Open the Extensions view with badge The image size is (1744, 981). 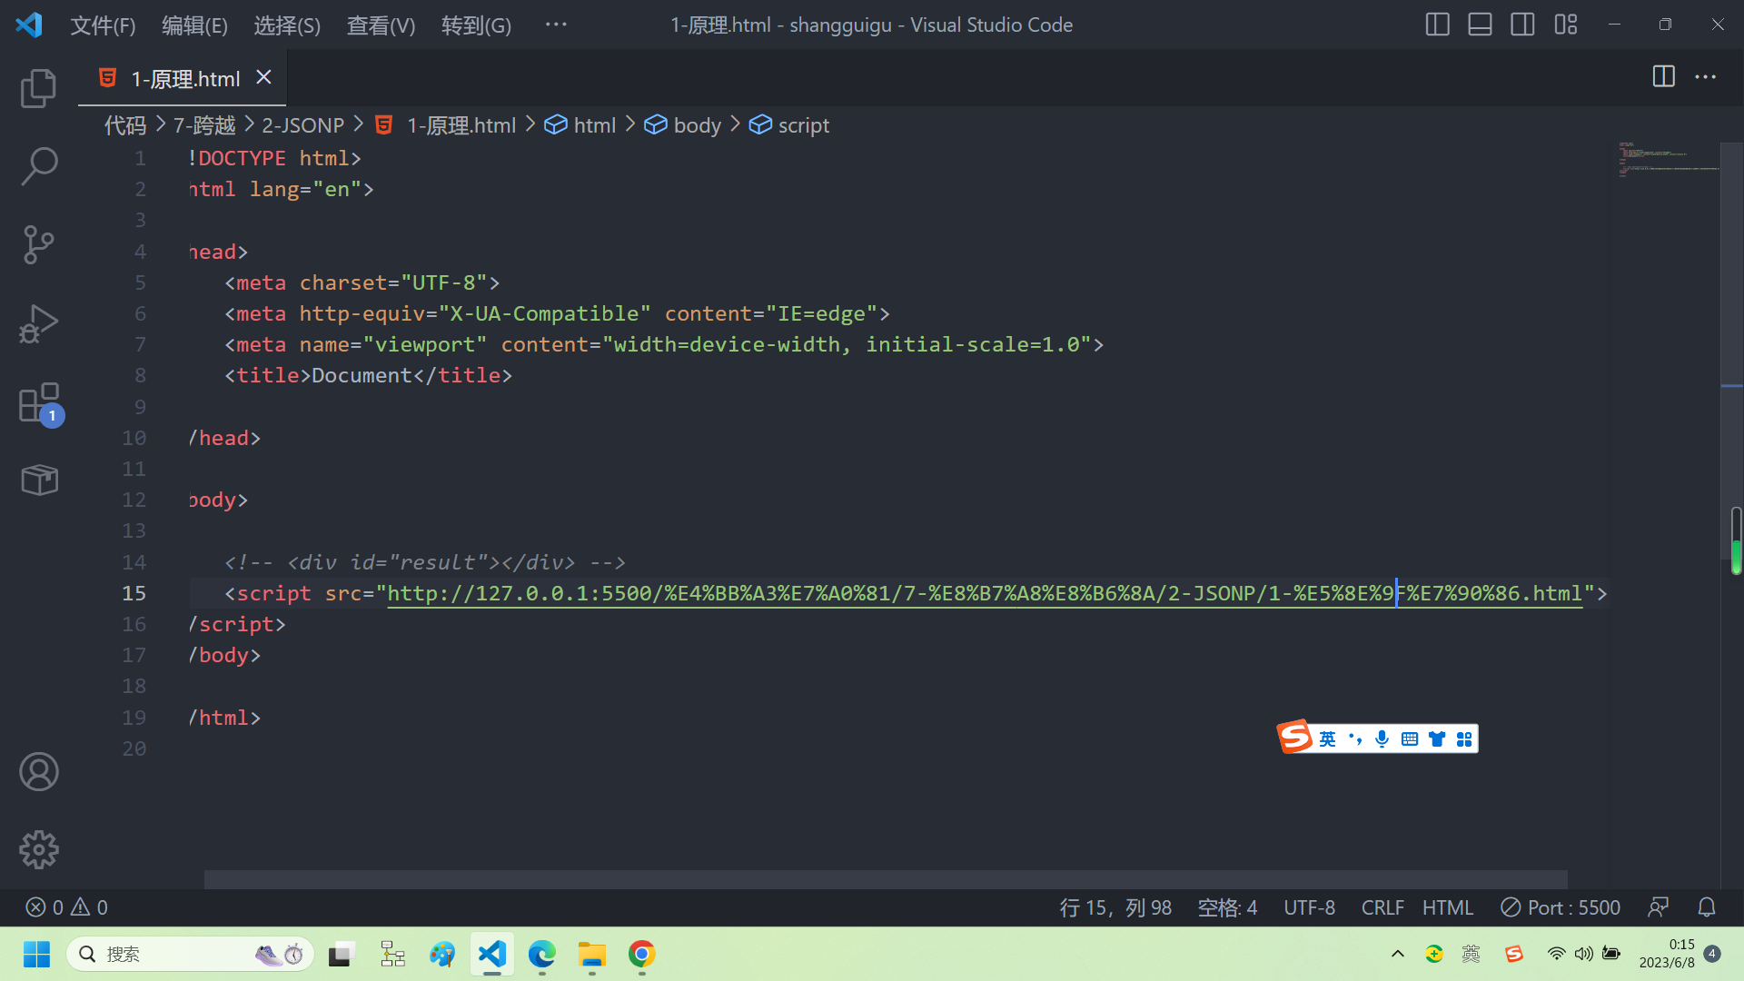pos(40,403)
